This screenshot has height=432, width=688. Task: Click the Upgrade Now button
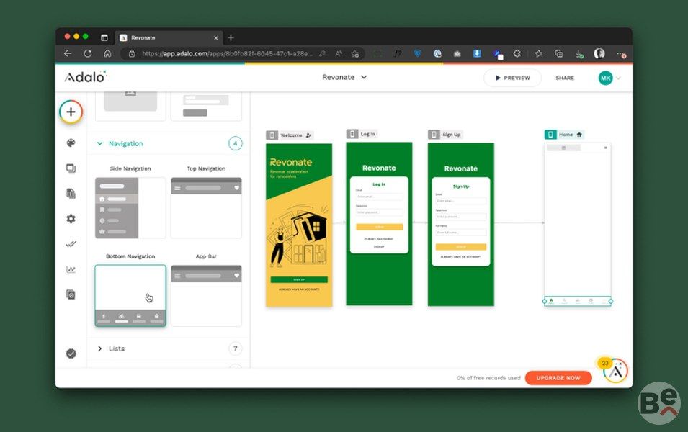point(558,377)
